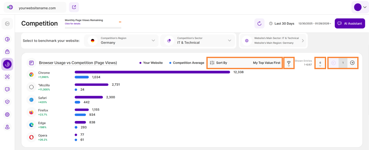Open the shopping bag icon in sidebar
This screenshot has height=150, width=369.
point(7,52)
